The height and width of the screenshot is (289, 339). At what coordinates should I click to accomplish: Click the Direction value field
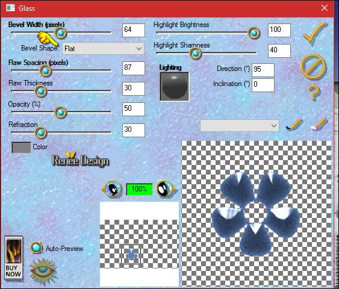pyautogui.click(x=263, y=70)
